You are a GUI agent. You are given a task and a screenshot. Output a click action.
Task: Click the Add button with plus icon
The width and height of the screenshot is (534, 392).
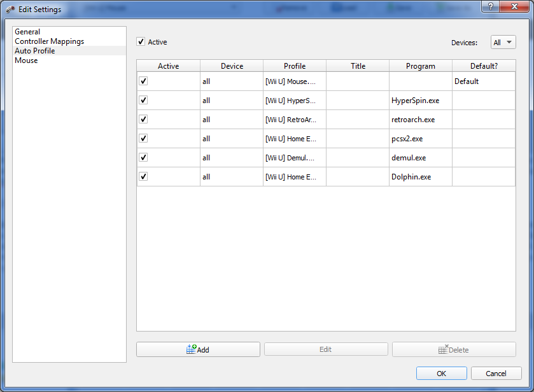pyautogui.click(x=198, y=349)
